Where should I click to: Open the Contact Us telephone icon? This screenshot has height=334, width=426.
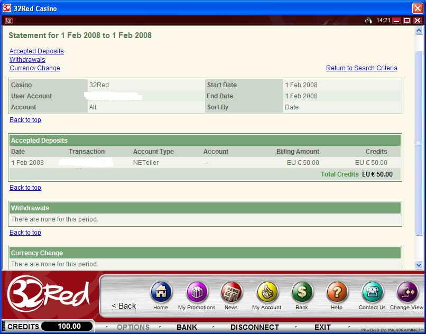pos(373,292)
